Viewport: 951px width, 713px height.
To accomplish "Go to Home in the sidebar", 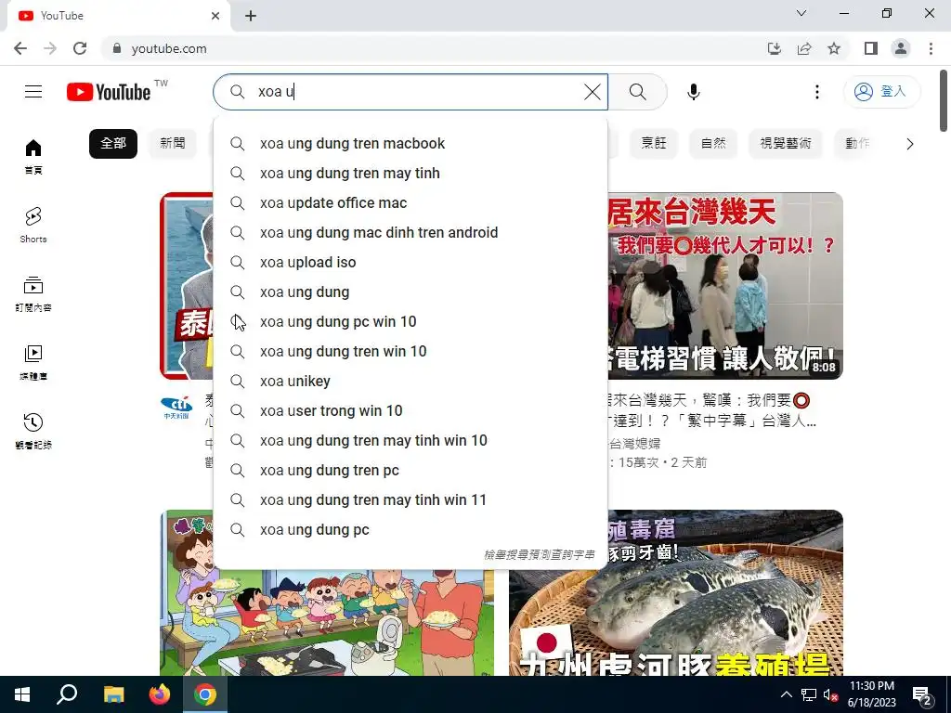I will (x=33, y=156).
